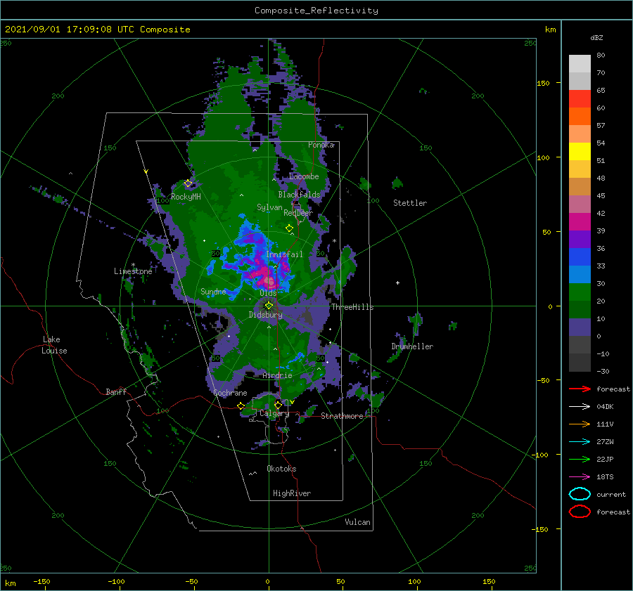
Task: Click the red 'forecast' ellipse symbol
Action: click(x=580, y=512)
